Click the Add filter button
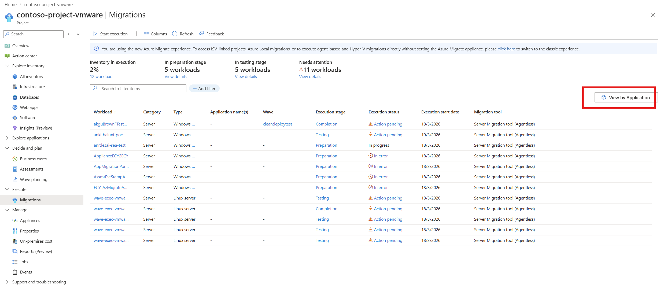The image size is (660, 292). coord(204,89)
